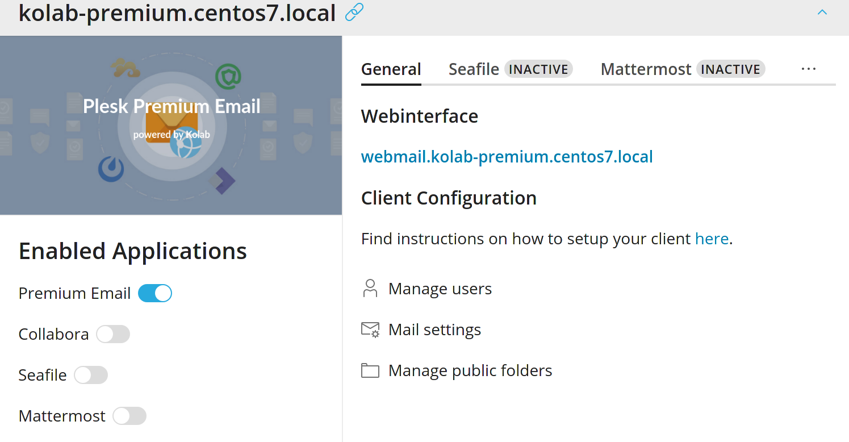Viewport: 849px width, 442px height.
Task: Click the Mail settings envelope icon
Action: pos(370,330)
